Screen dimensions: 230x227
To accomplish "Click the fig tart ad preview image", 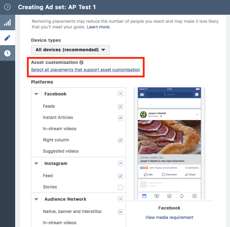I will coord(169,137).
